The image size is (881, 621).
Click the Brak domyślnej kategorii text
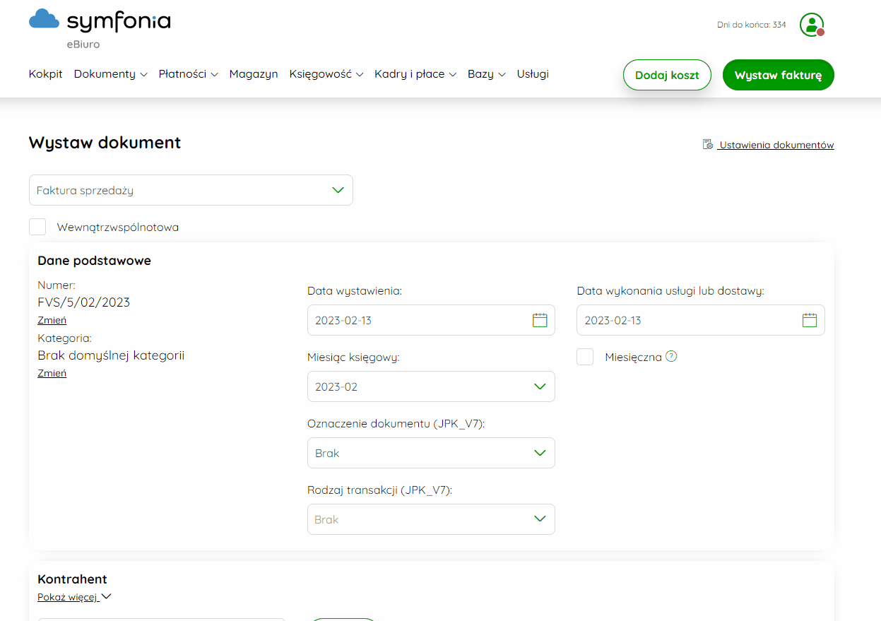(111, 355)
